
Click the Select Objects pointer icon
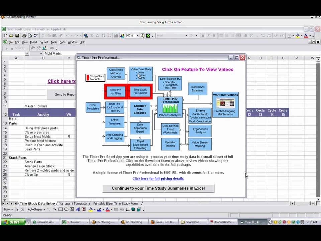[x=17, y=209]
